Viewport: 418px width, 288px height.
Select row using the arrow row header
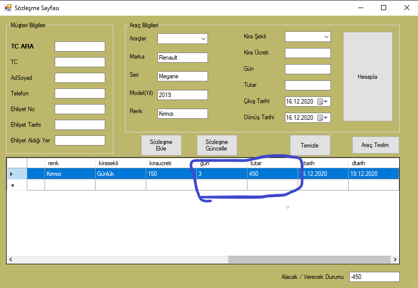(x=17, y=174)
